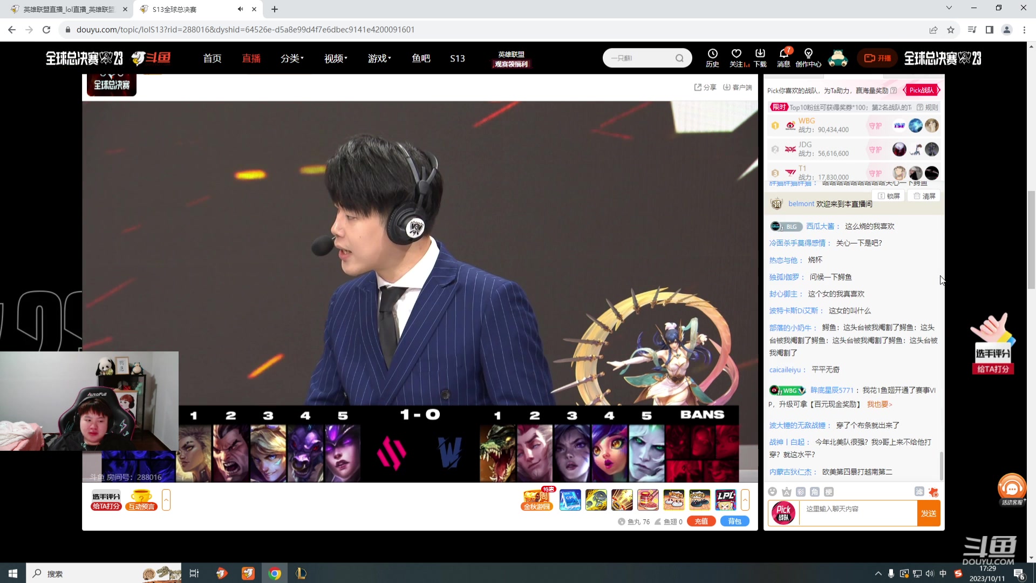Click the search magnifier icon
Screen dimensions: 1036x583
coord(679,58)
